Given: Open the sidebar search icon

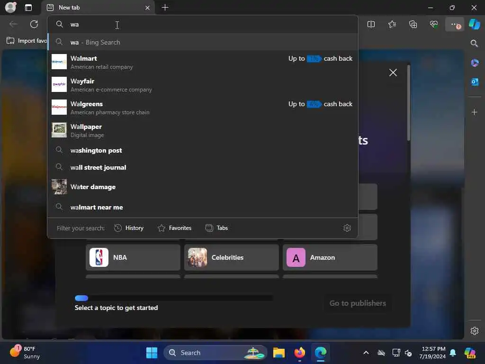Looking at the screenshot, I should [474, 43].
